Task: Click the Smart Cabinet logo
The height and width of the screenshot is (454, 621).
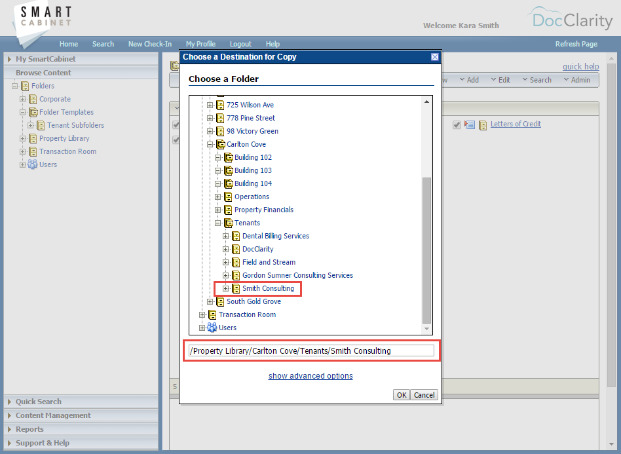Action: 41,16
